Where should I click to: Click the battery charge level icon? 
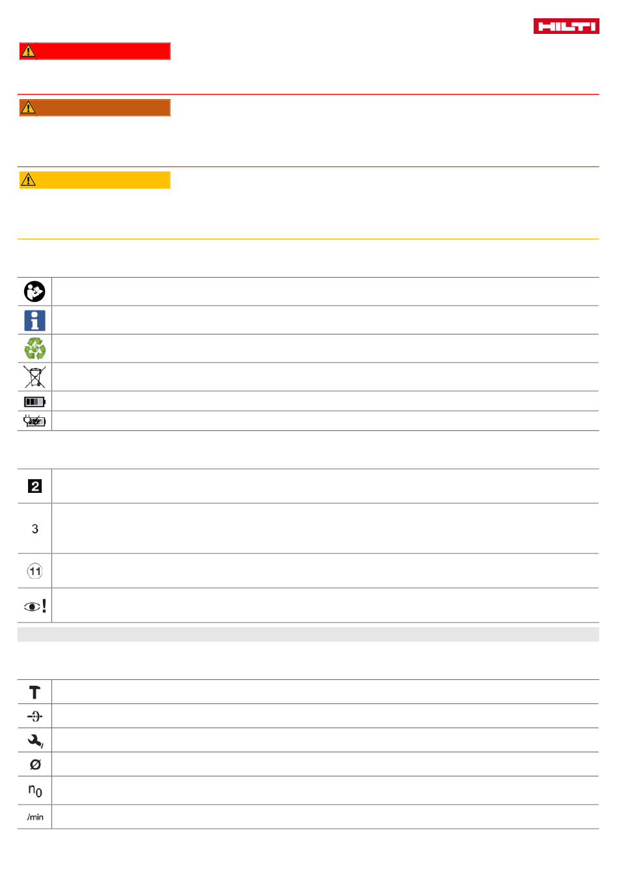(x=35, y=402)
